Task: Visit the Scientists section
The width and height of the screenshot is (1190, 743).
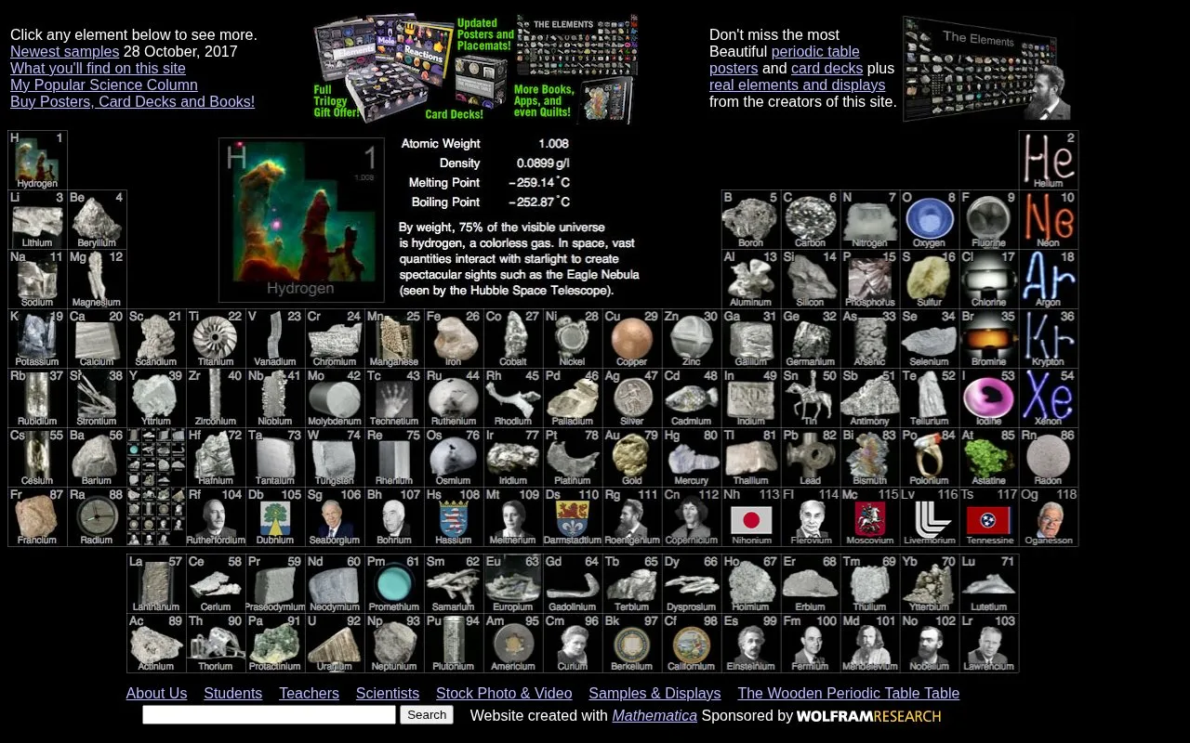Action: [388, 693]
